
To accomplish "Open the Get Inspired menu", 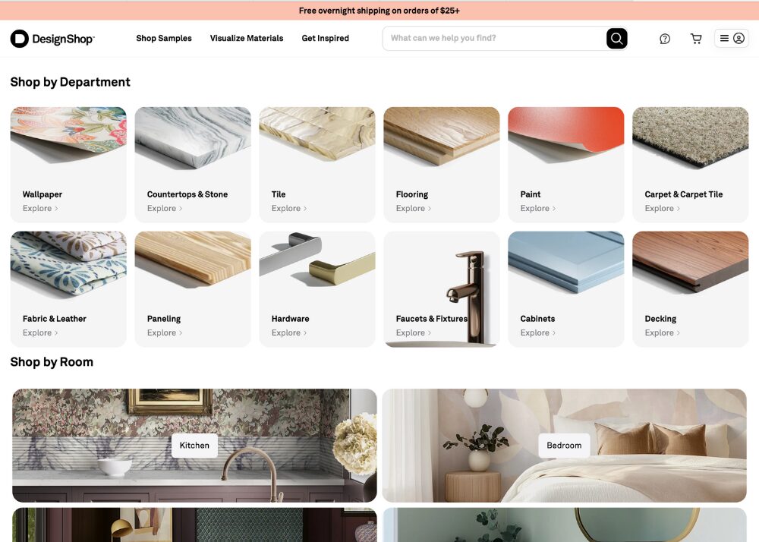I will (x=326, y=38).
